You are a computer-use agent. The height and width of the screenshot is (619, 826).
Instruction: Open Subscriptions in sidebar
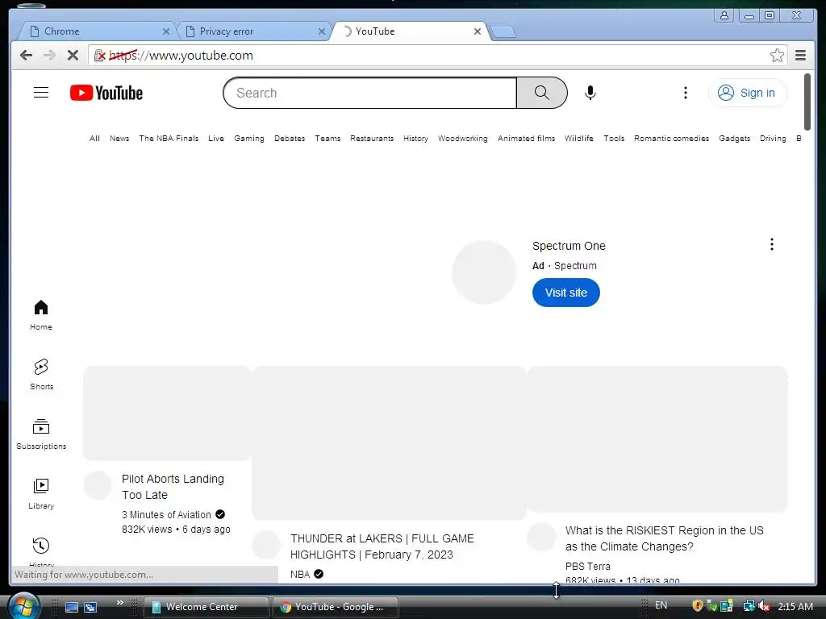pyautogui.click(x=41, y=434)
